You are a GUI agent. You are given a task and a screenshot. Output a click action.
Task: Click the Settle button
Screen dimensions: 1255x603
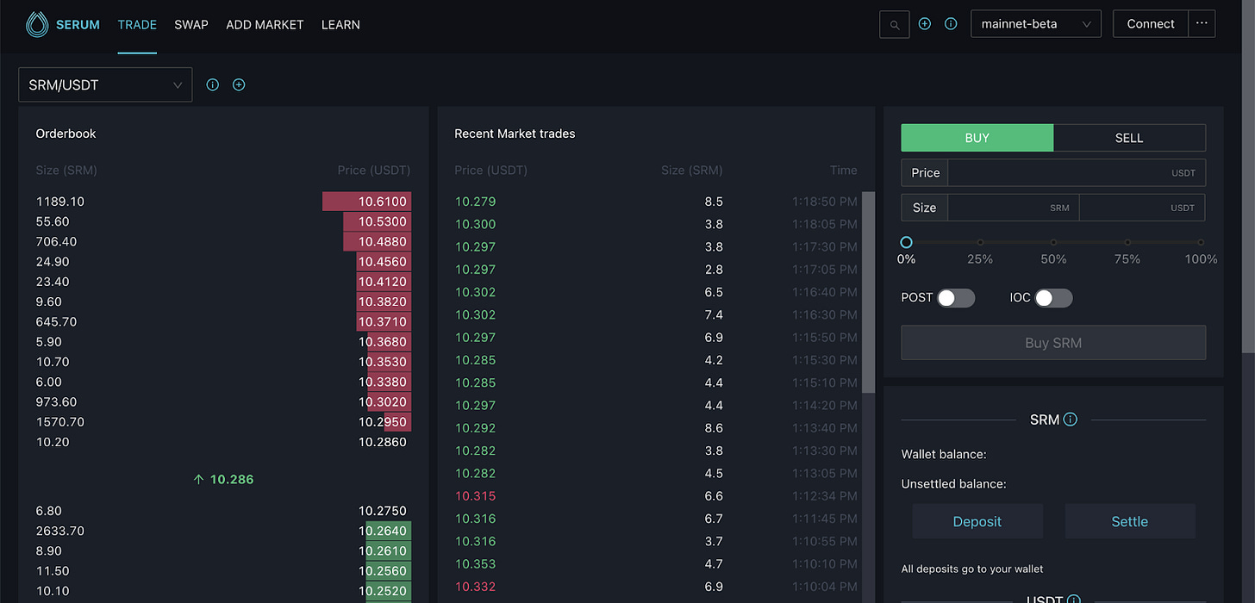(1130, 521)
